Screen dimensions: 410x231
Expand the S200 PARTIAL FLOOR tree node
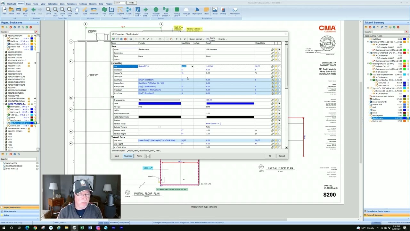click(x=4, y=104)
